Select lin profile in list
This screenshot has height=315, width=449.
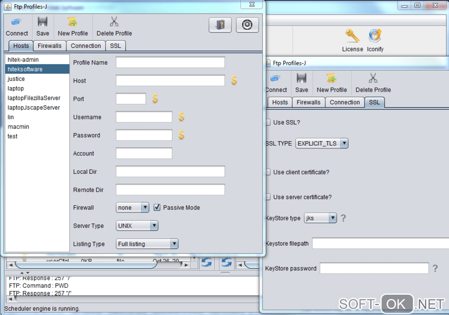37,117
